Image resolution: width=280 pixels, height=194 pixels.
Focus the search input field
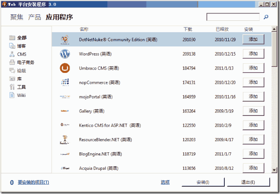(233, 17)
